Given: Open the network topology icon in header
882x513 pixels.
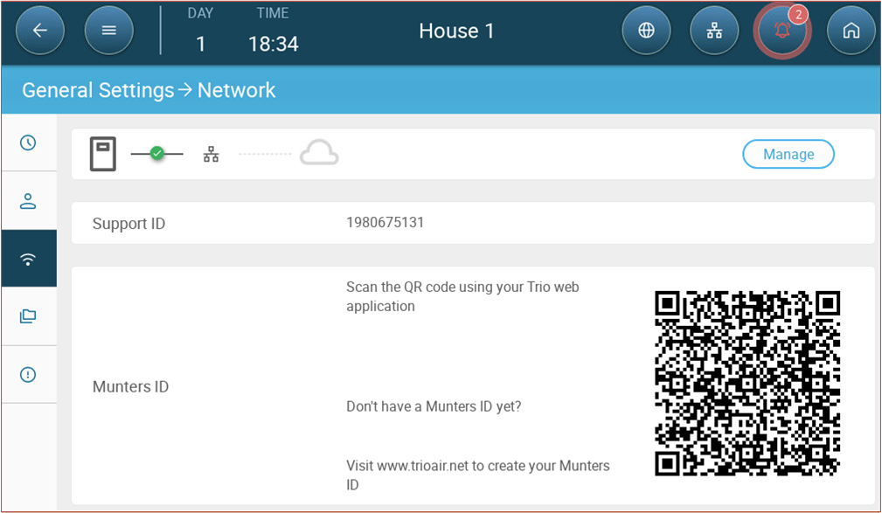Looking at the screenshot, I should [714, 30].
